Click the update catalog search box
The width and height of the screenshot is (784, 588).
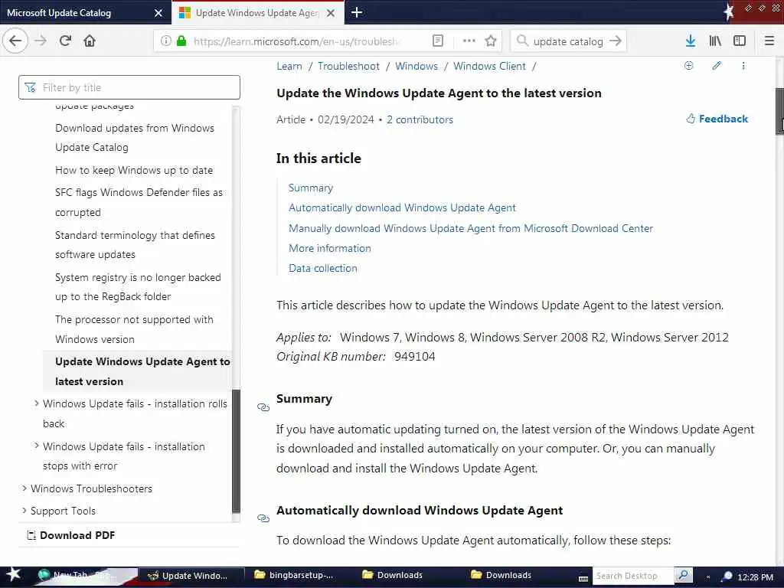point(567,41)
